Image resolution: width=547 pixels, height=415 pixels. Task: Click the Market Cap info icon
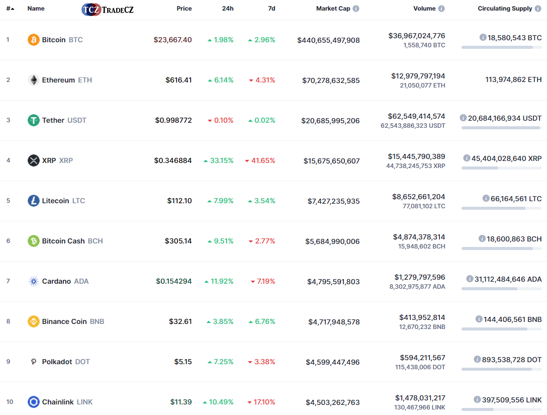356,9
